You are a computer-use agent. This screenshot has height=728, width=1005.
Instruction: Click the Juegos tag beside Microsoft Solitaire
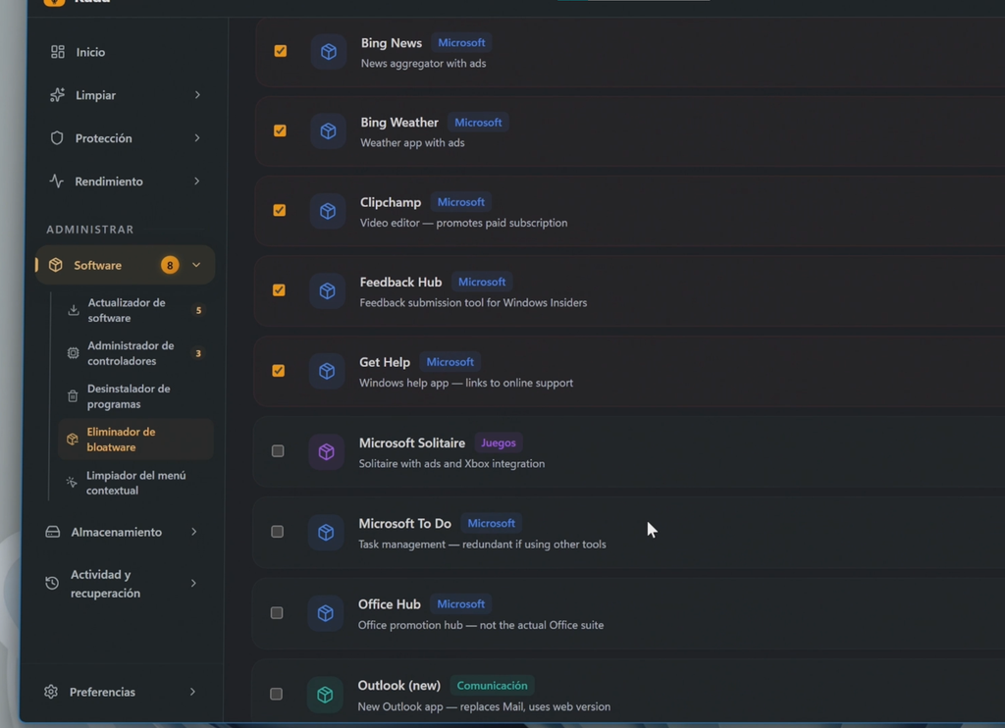pos(498,442)
